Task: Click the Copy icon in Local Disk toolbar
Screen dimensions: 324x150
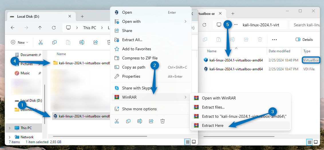Action: click(x=54, y=42)
